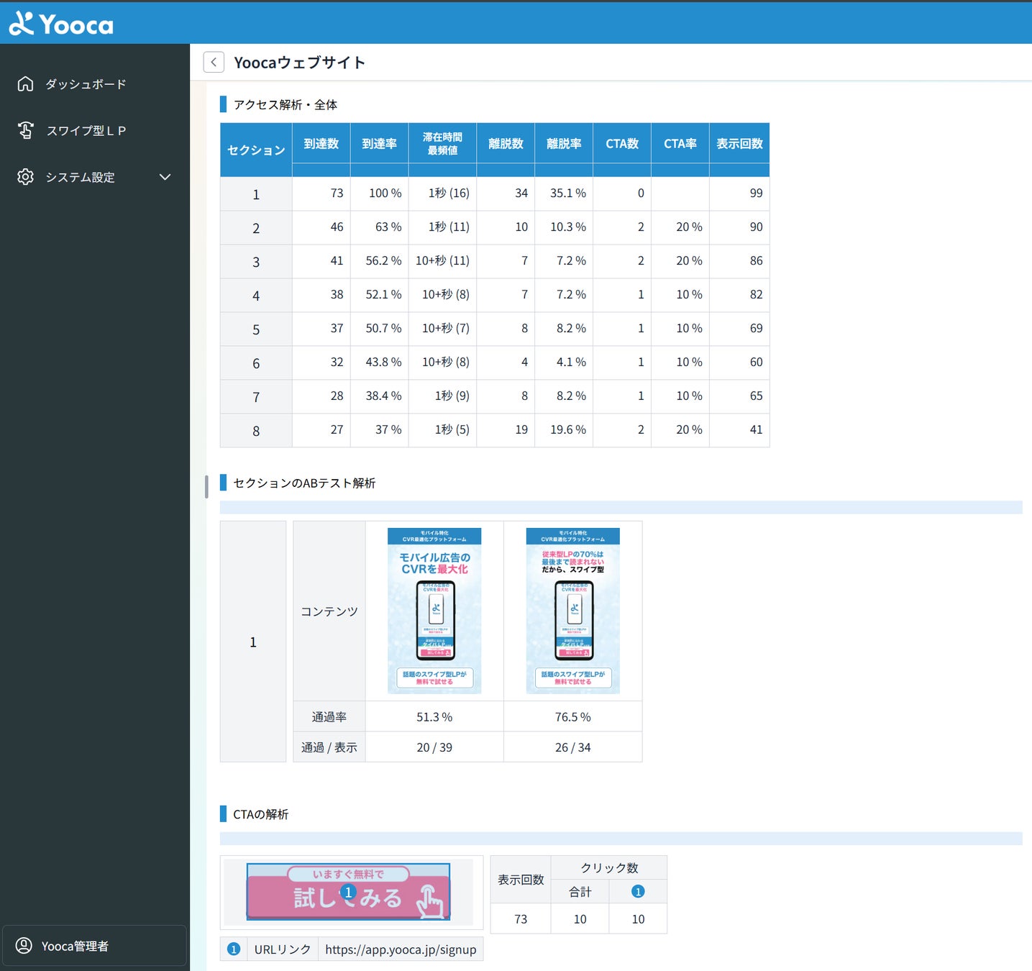1032x971 pixels.
Task: Click the 35.1 % exit rate cell
Action: click(564, 193)
